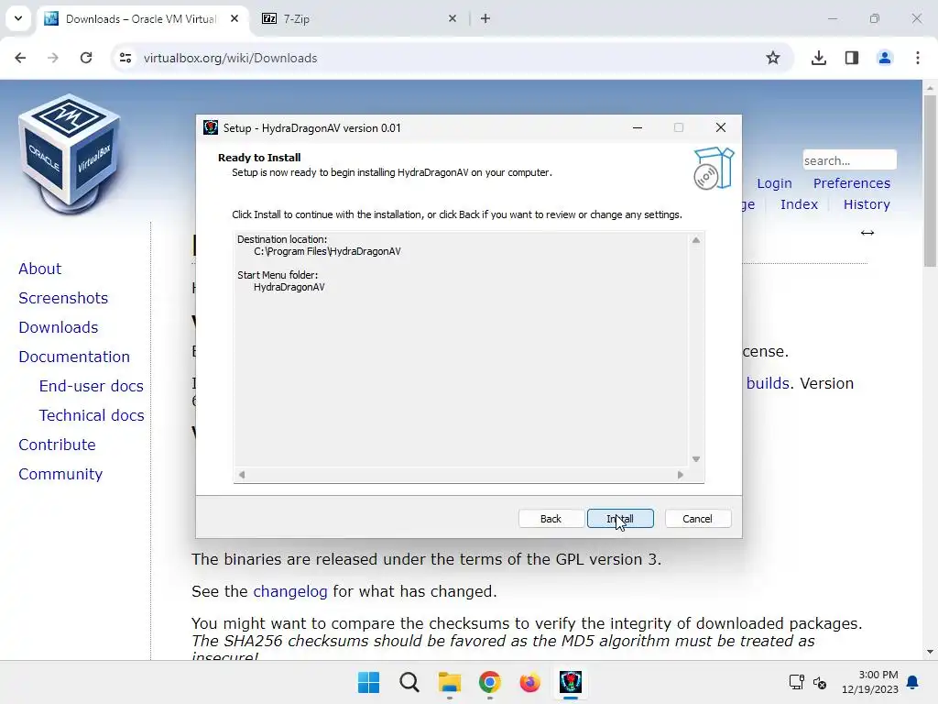Open the Login link

pyautogui.click(x=774, y=183)
